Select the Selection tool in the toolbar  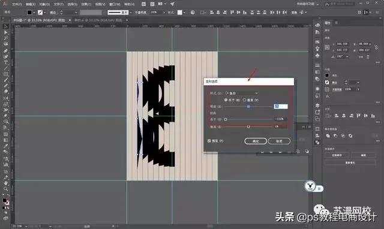(6, 26)
